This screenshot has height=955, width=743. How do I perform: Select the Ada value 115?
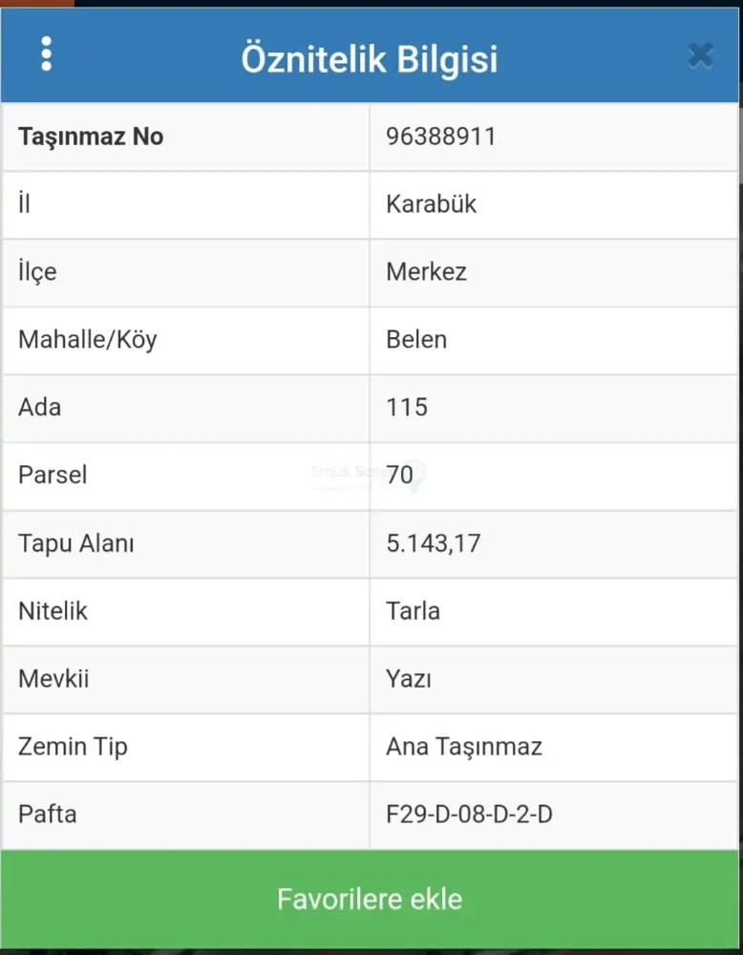(x=407, y=408)
